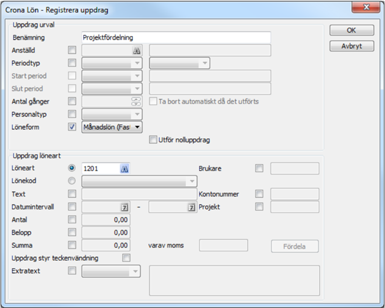385x308 pixels.
Task: Click the Slut period description field
Action: tap(210, 89)
